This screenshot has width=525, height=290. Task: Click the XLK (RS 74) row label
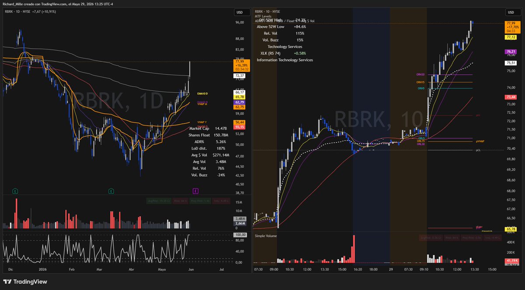pos(271,53)
